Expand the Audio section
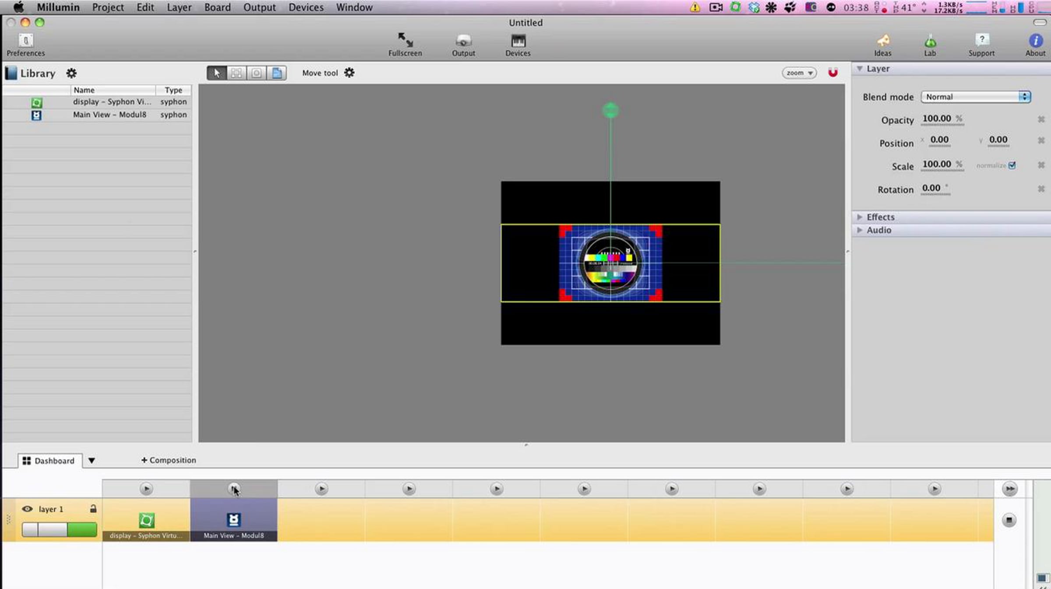The height and width of the screenshot is (589, 1051). pos(860,230)
